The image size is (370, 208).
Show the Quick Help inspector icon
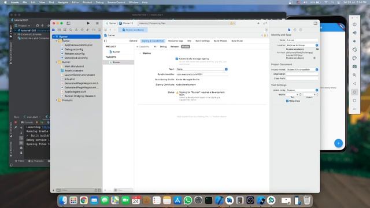[x=301, y=30]
